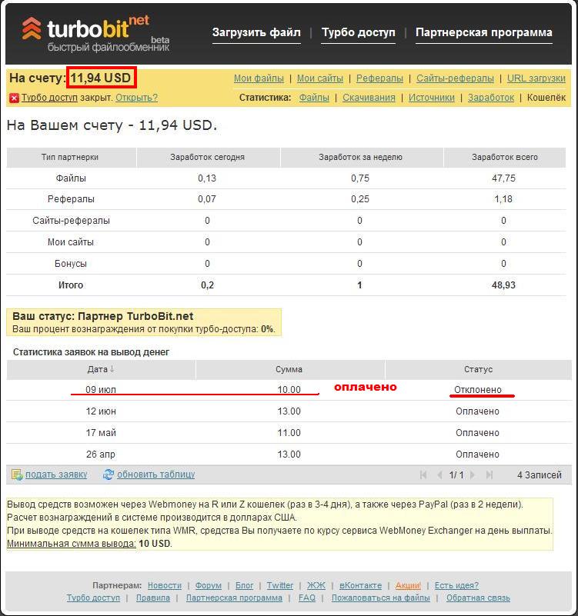Click the Тип партнерки column header
578x616 pixels.
coord(70,157)
